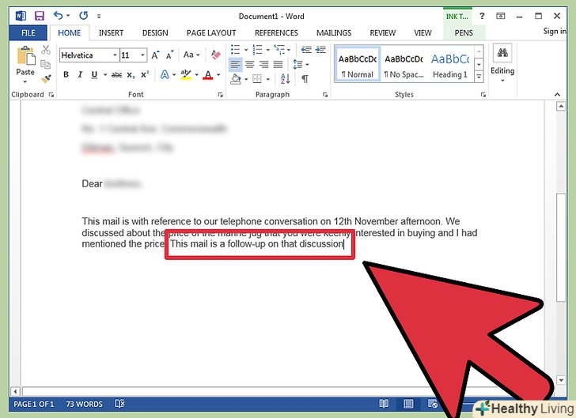
Task: Apply subscript formatting
Action: click(x=131, y=75)
